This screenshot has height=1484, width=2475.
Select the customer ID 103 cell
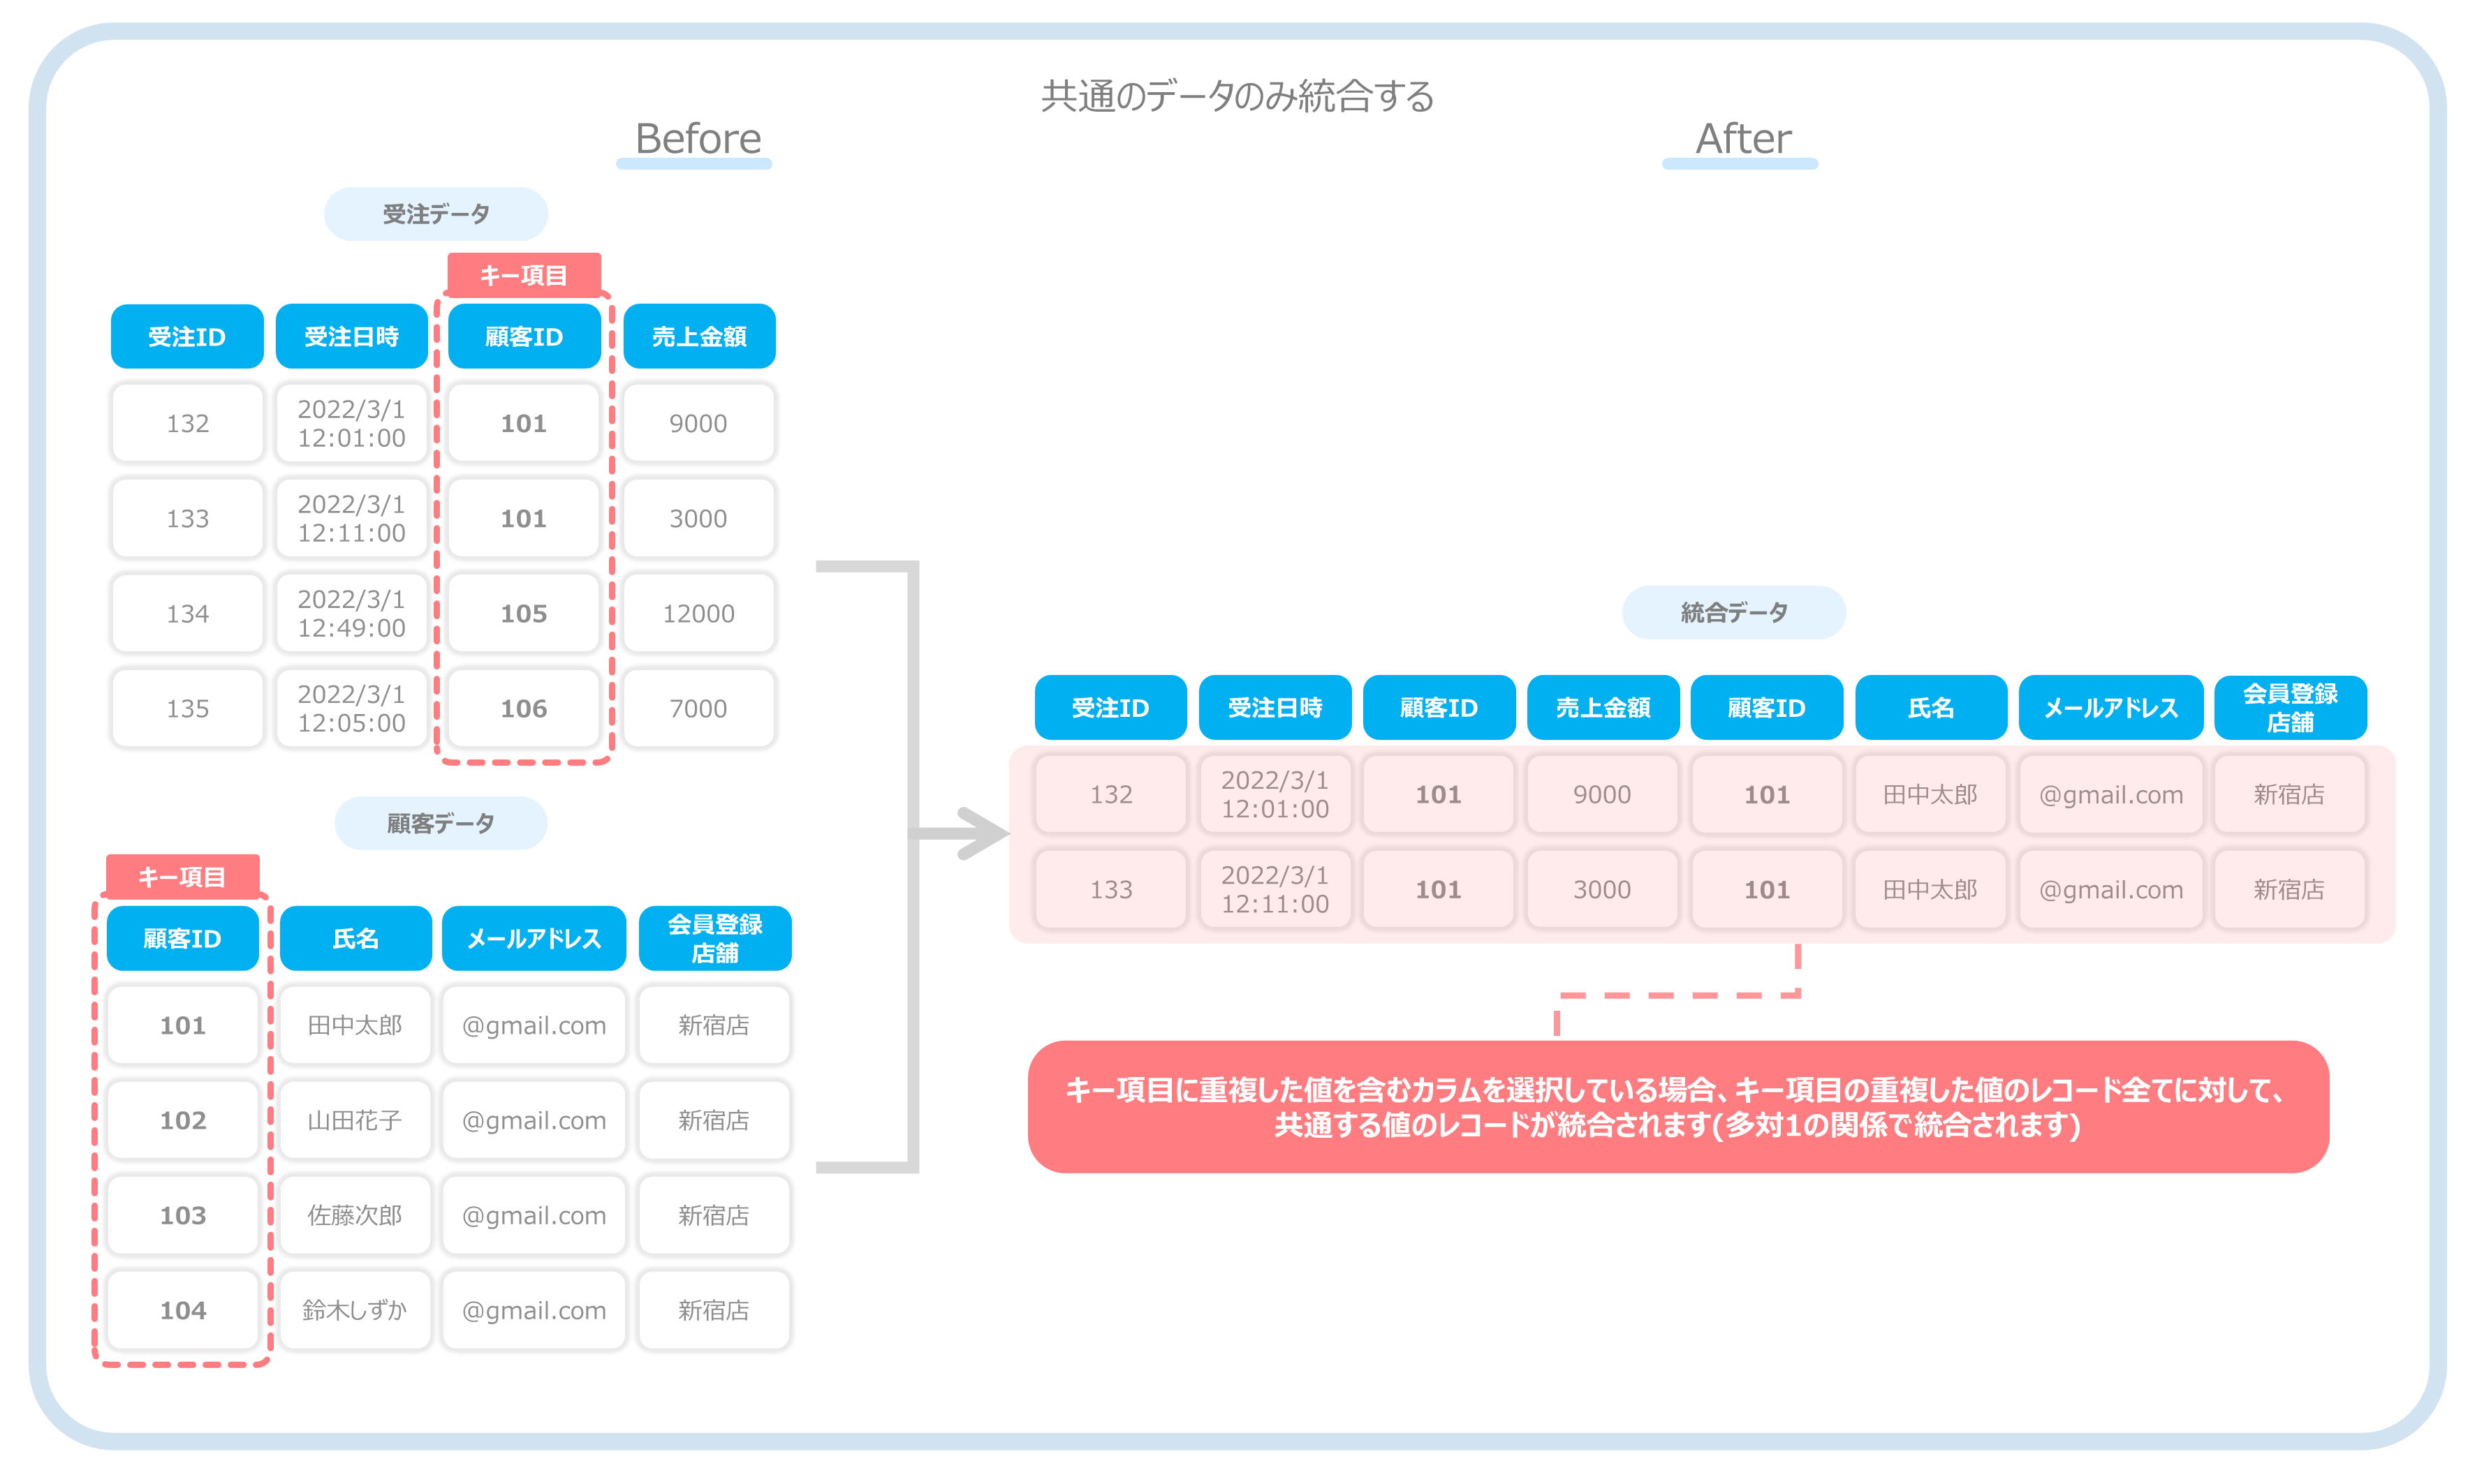[182, 1215]
